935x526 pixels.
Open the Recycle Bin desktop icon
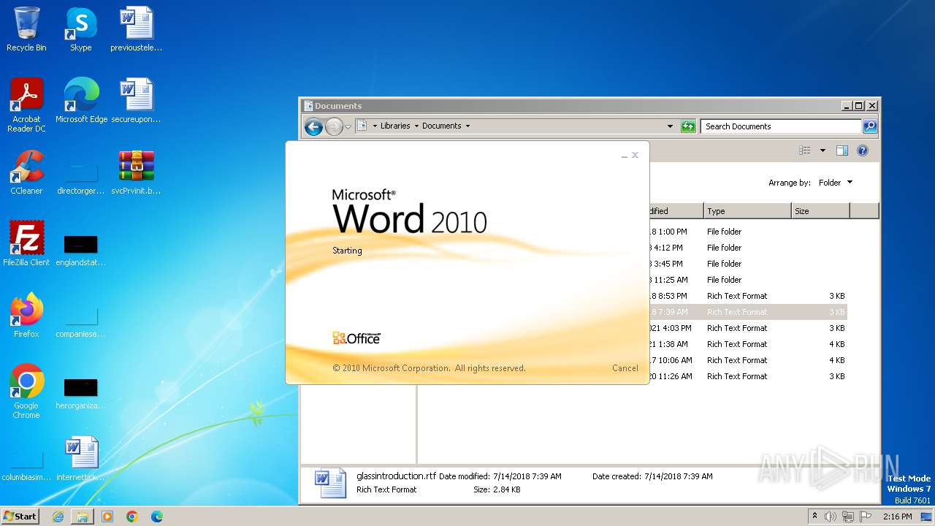pos(26,29)
